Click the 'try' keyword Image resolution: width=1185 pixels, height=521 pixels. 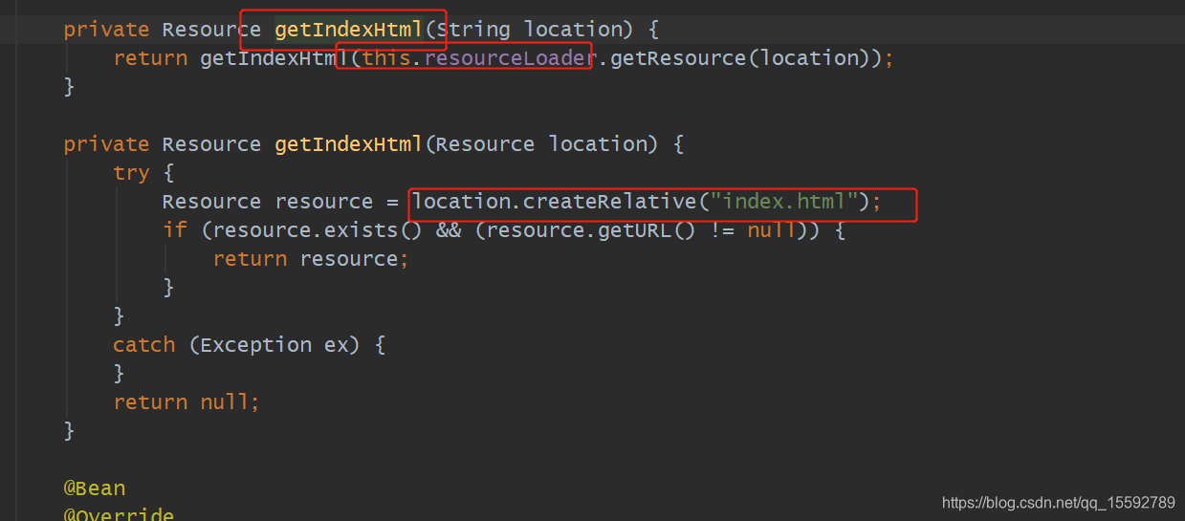pos(131,173)
